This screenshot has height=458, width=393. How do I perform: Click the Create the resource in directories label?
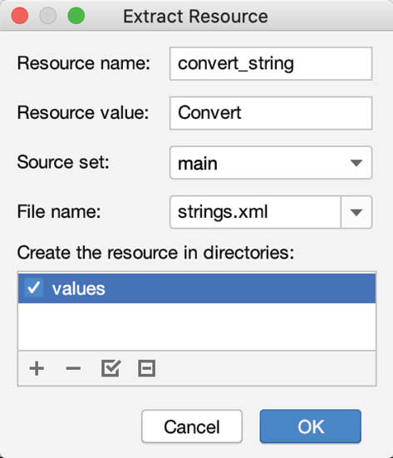[x=155, y=253]
